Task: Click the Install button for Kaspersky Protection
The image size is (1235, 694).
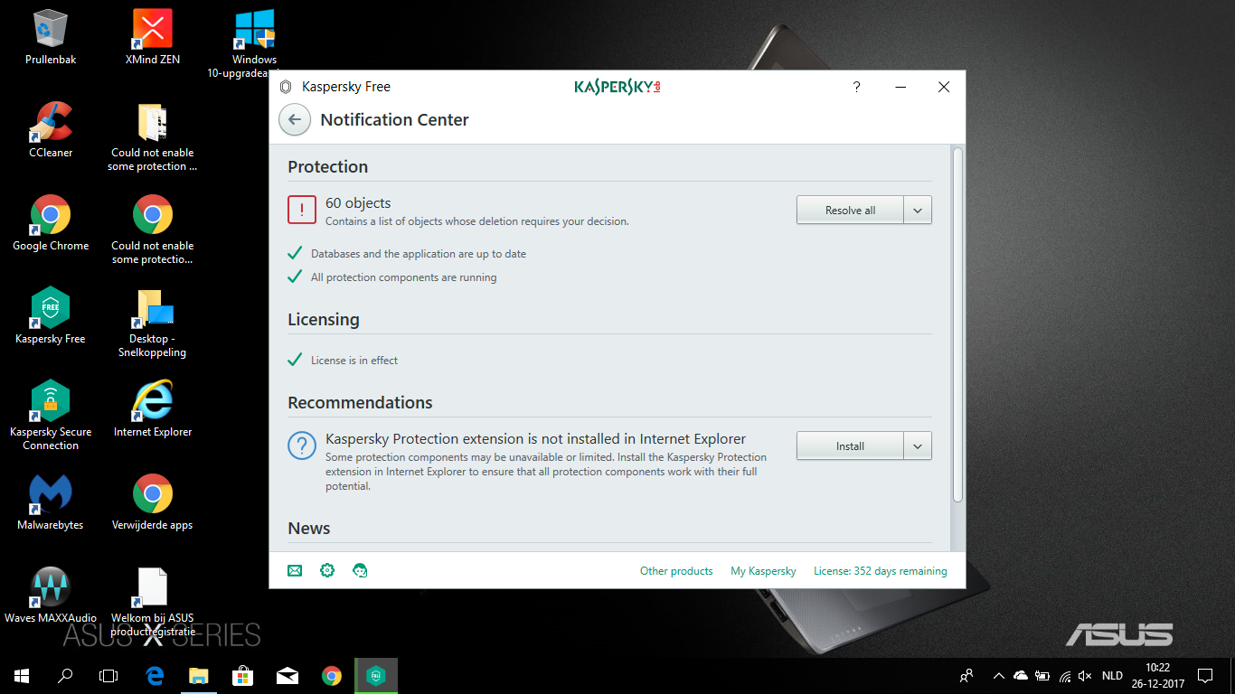Action: [850, 445]
